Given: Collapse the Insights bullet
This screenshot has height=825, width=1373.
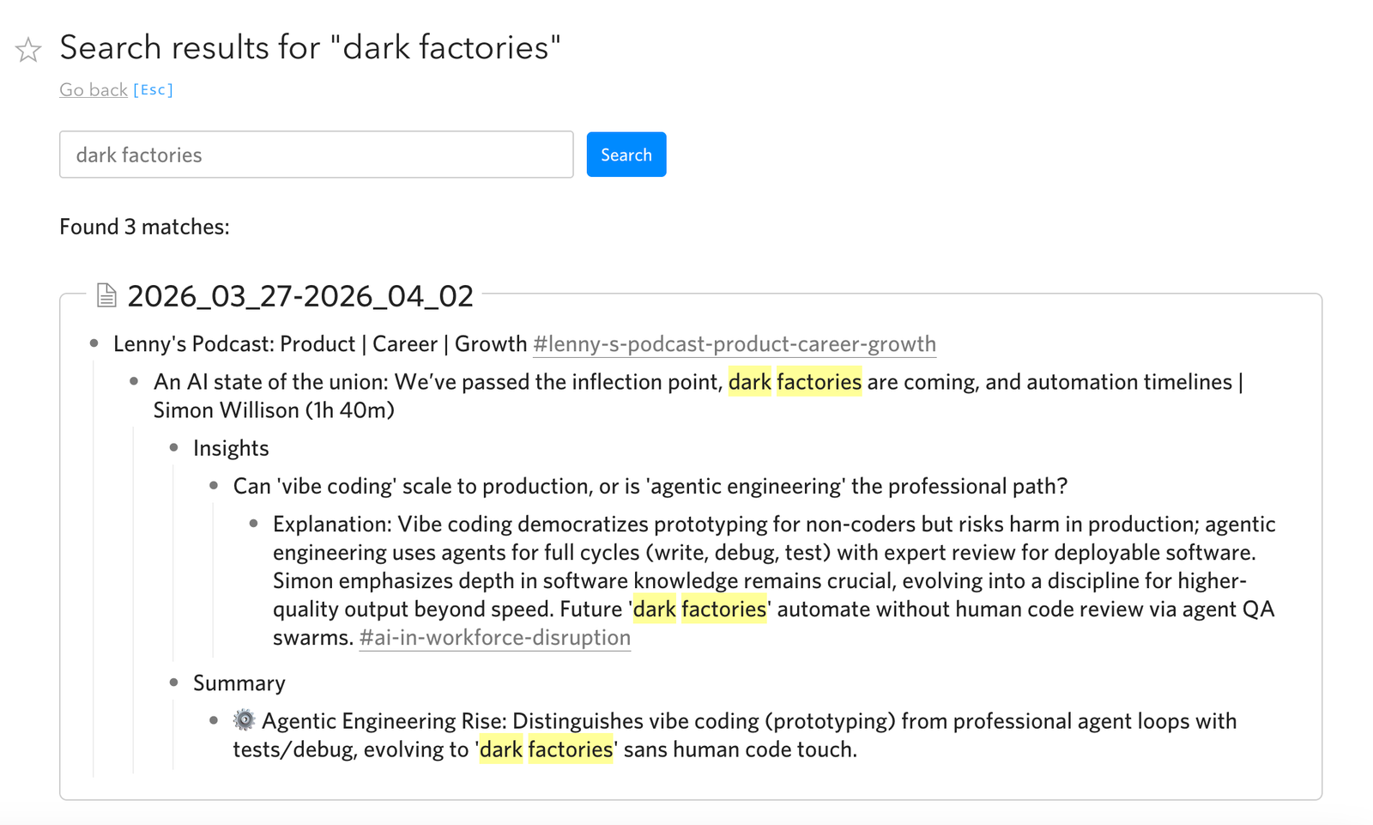Looking at the screenshot, I should pyautogui.click(x=174, y=447).
